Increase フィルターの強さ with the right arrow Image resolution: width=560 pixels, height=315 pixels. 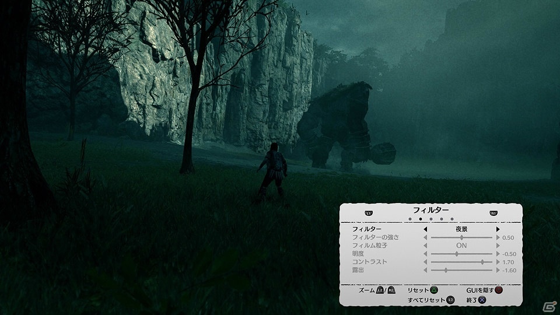pos(498,237)
